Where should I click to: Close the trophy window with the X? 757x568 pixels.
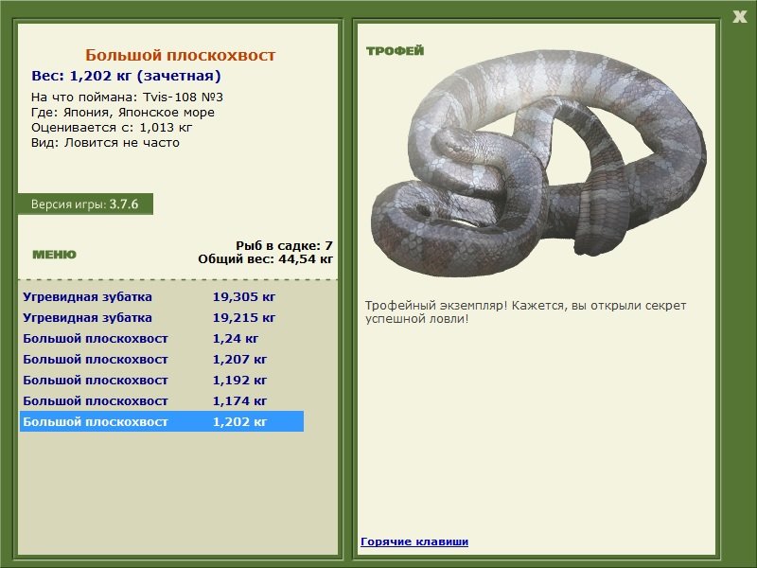click(x=739, y=17)
